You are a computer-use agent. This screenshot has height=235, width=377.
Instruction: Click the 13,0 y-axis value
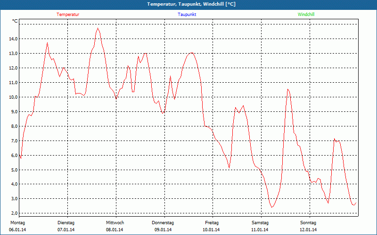point(14,54)
